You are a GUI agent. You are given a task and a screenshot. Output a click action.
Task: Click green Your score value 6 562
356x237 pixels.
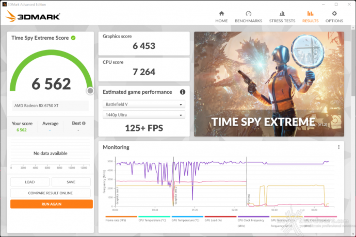22,130
